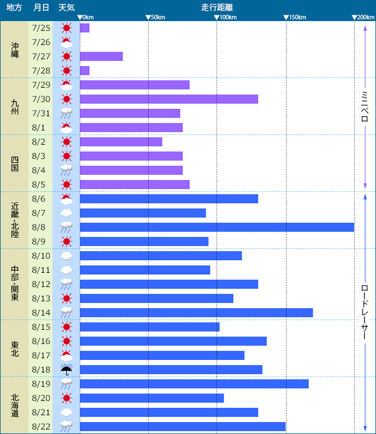Screen dimensions: 376x434
Task: Select the sun icon on row 8/5
Action: pyautogui.click(x=67, y=185)
